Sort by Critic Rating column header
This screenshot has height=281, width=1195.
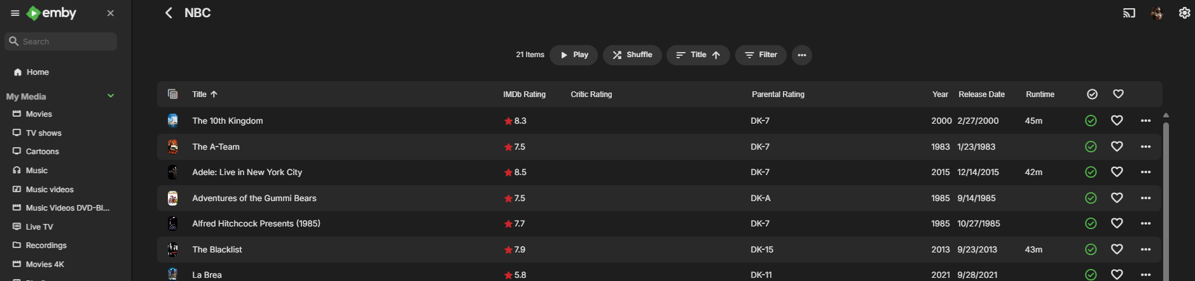pos(591,95)
